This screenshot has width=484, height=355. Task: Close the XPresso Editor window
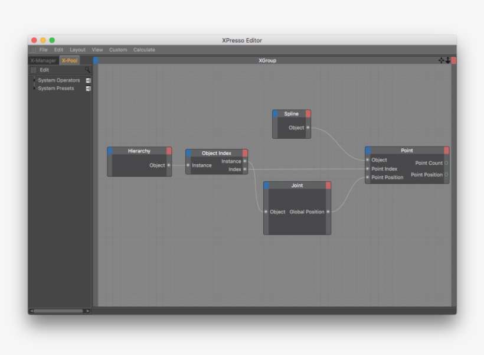pos(34,40)
